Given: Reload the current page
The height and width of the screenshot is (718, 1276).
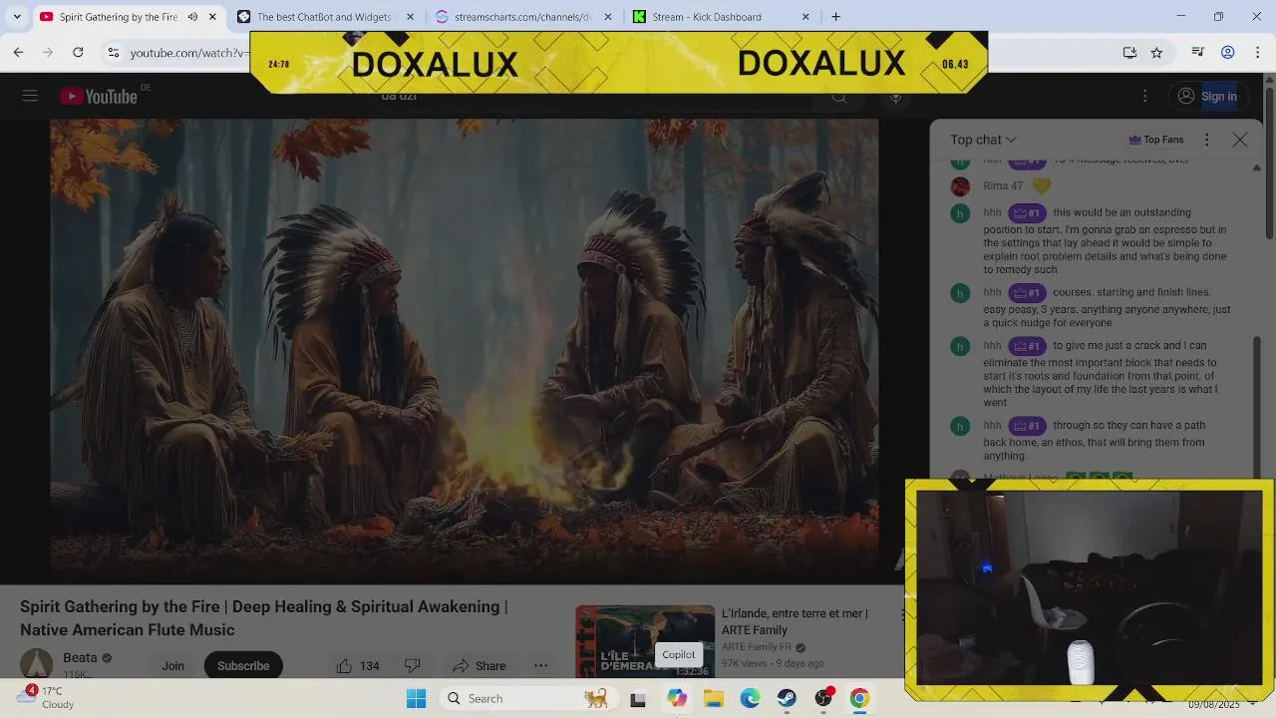Looking at the screenshot, I should pos(78,52).
